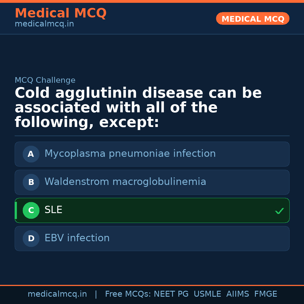Select the EBV infection answer
This screenshot has height=304, width=304.
(77, 238)
